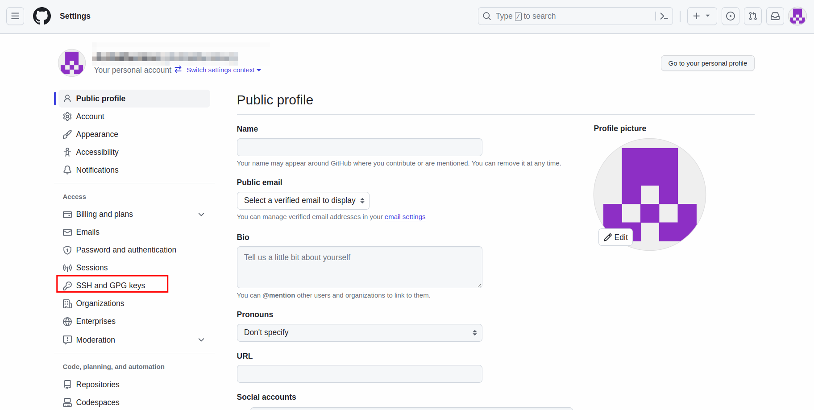Open the Appearance settings page
This screenshot has height=410, width=814.
[97, 134]
